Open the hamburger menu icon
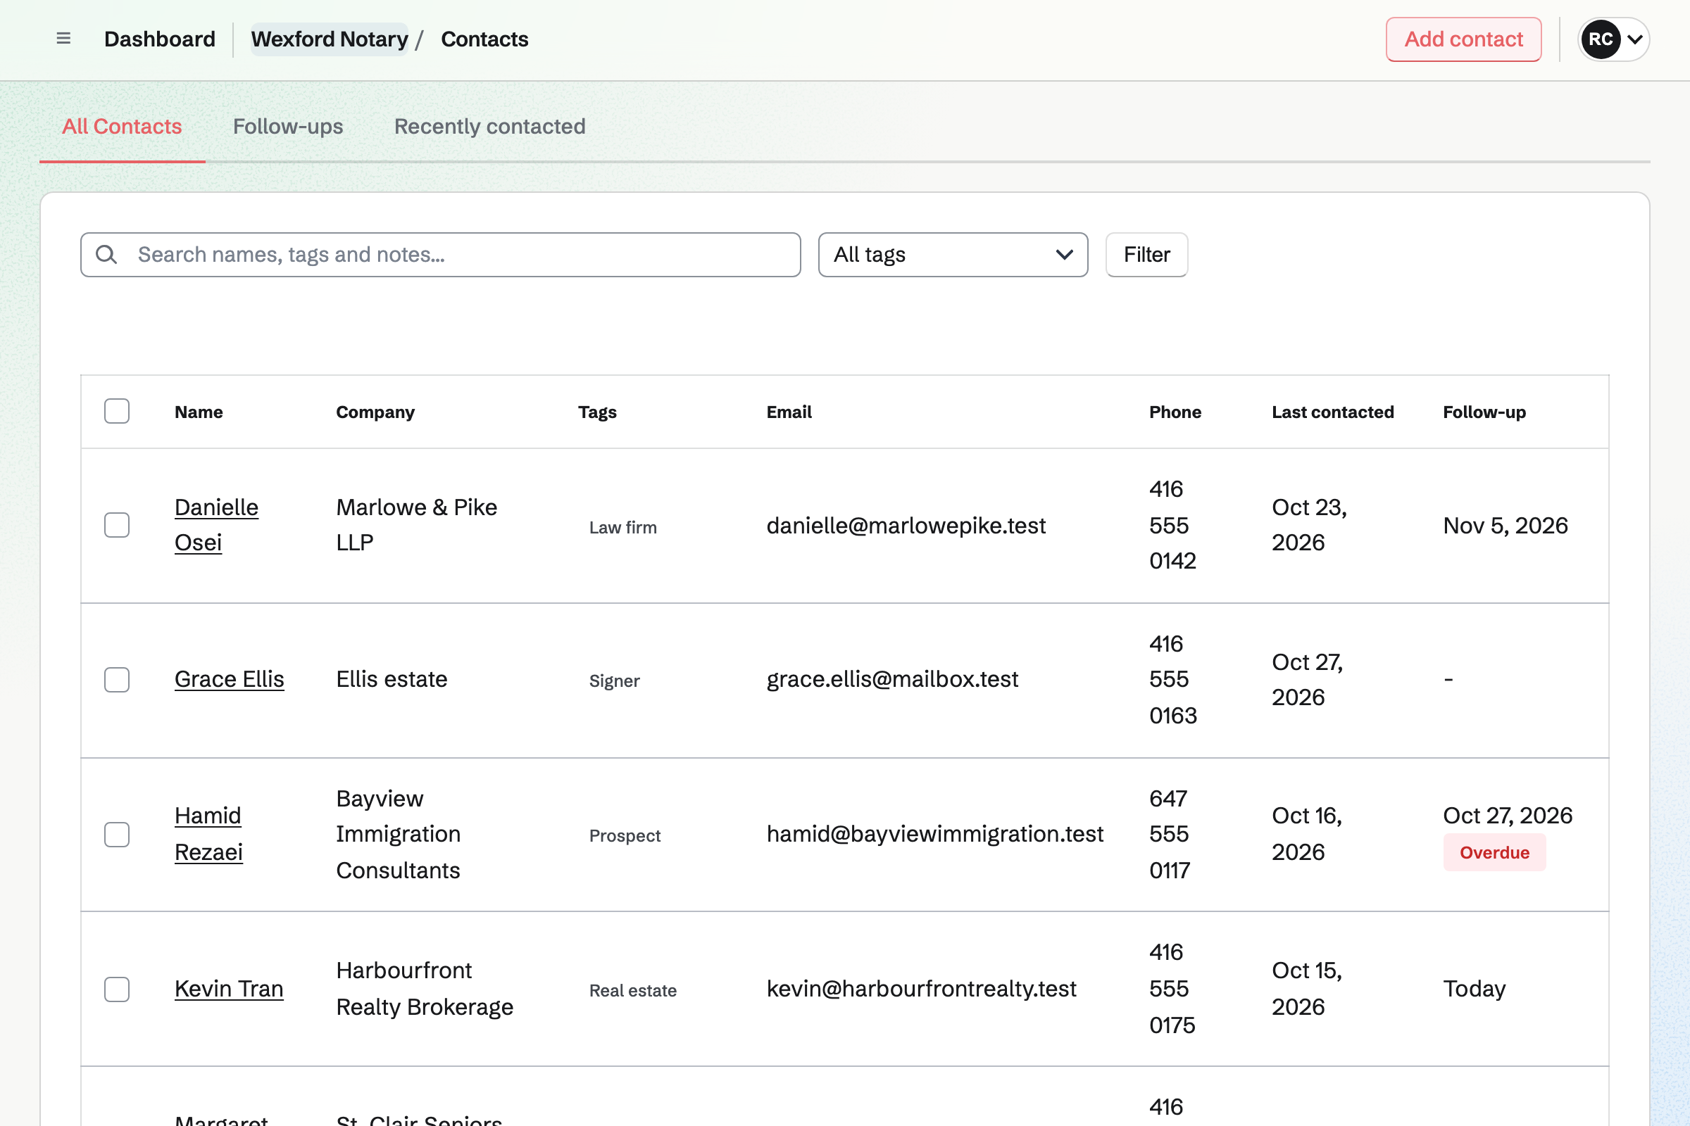 [x=63, y=39]
